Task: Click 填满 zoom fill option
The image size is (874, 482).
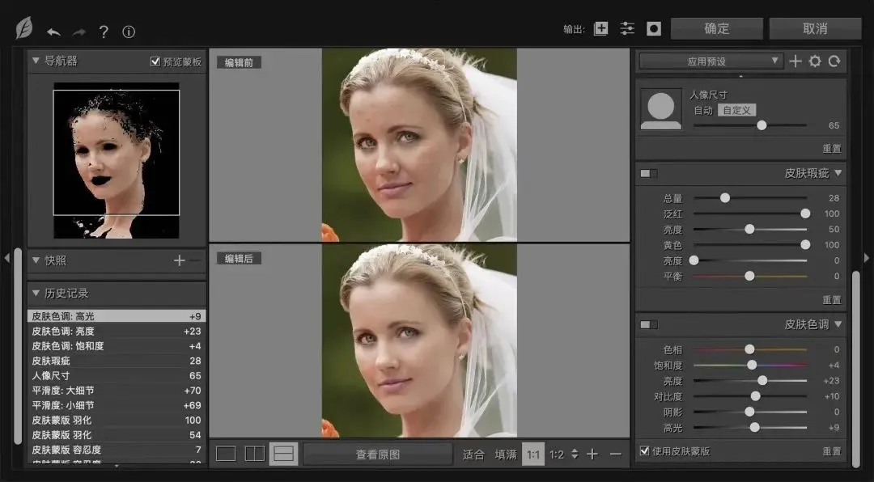Action: 506,455
